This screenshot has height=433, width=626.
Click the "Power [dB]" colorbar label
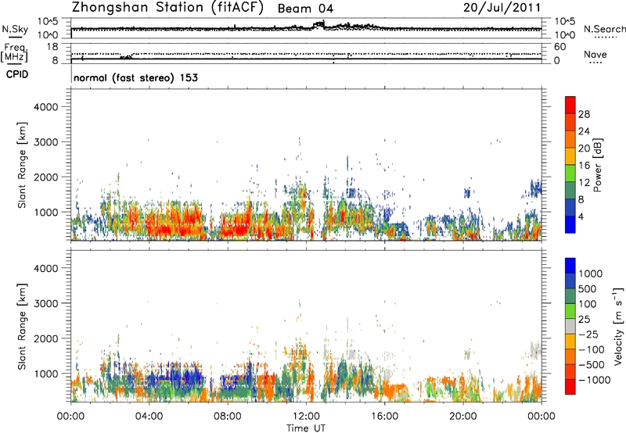pyautogui.click(x=598, y=165)
